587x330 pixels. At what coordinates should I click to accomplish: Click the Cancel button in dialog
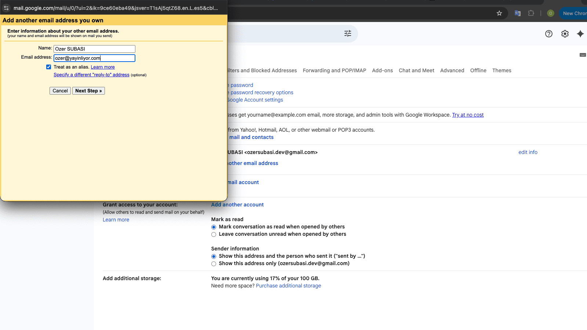60,91
